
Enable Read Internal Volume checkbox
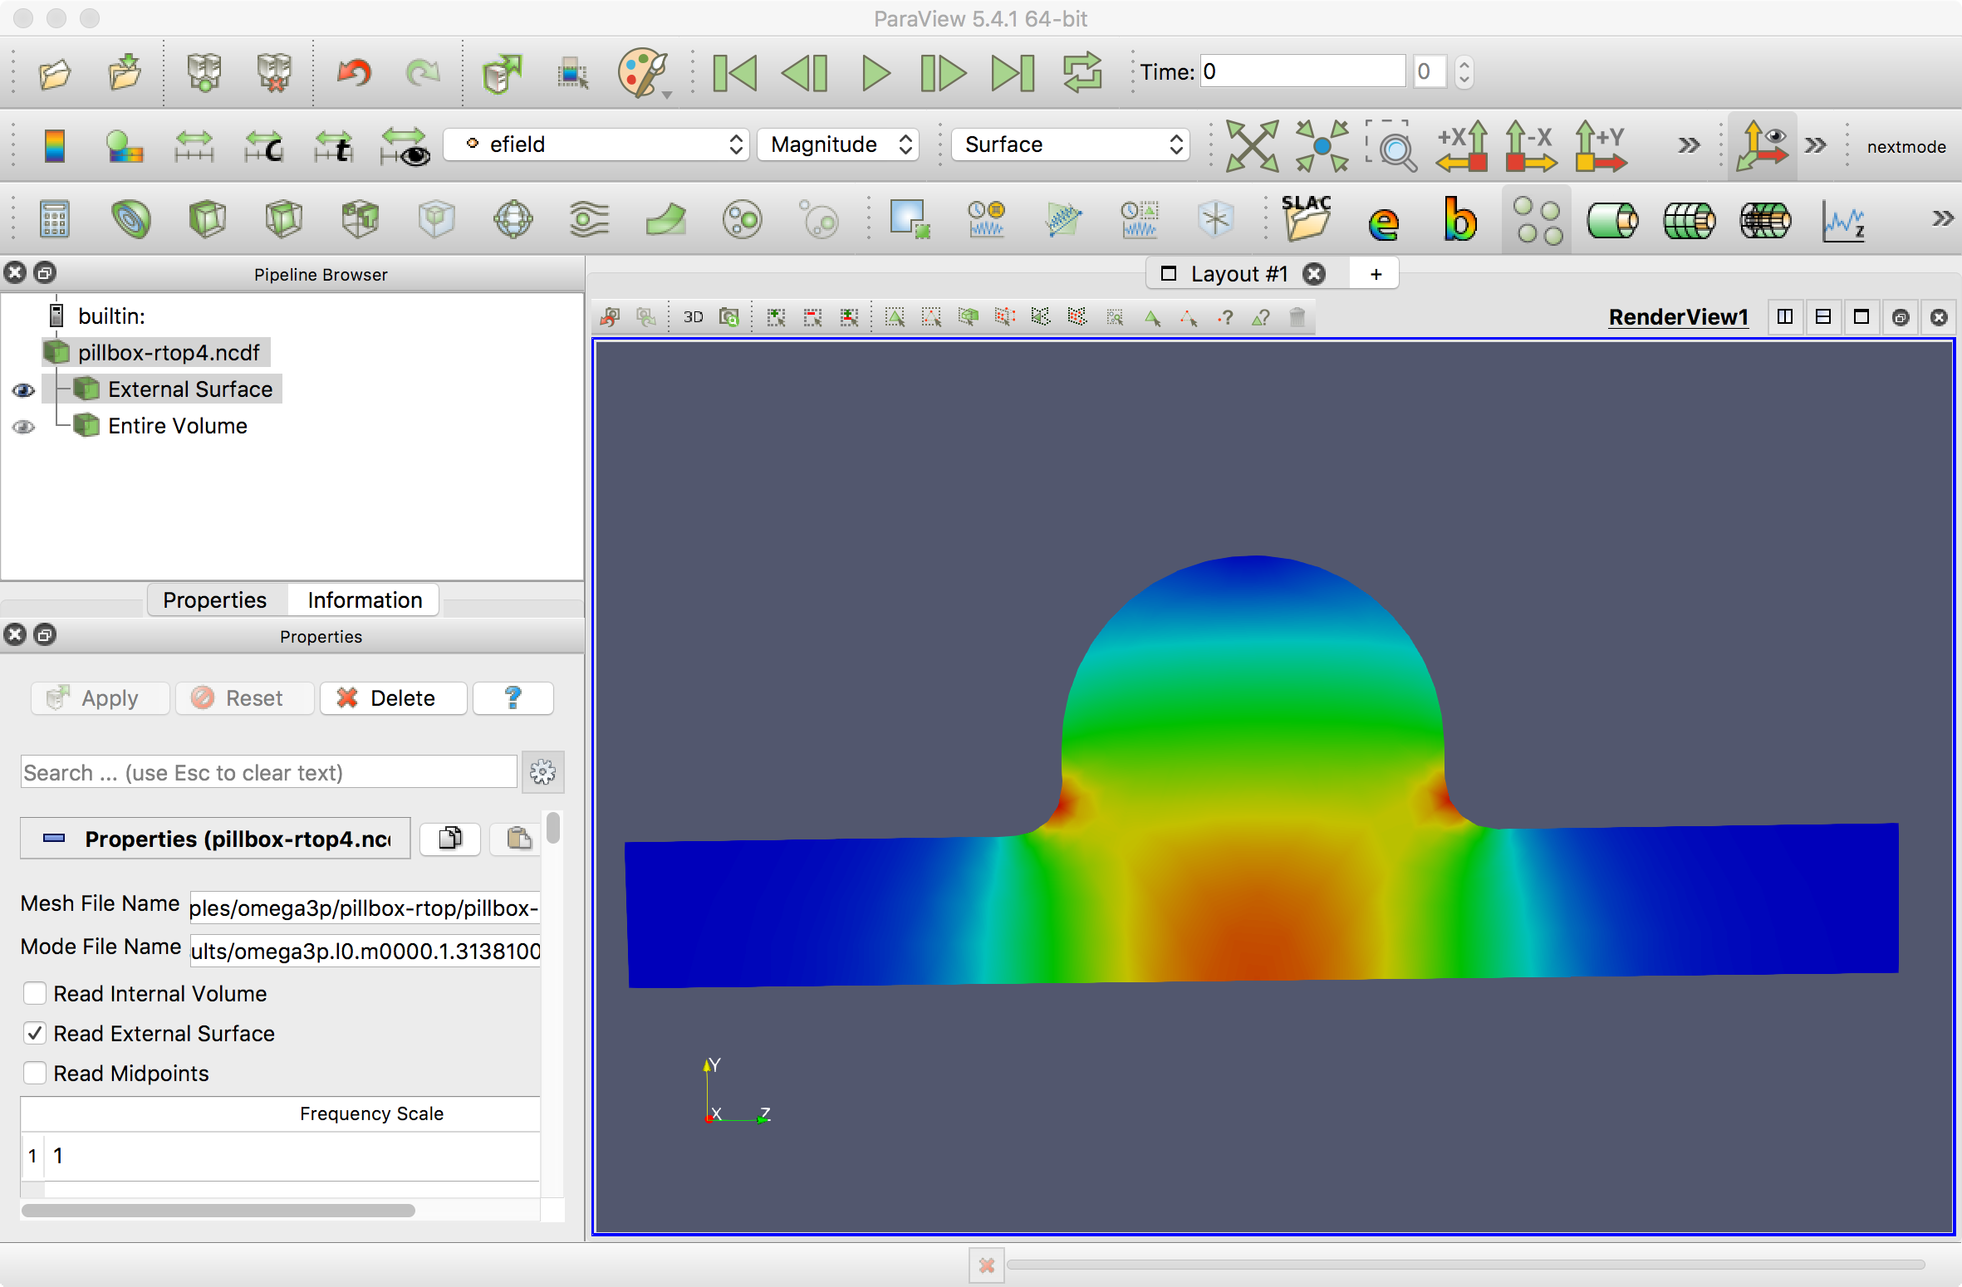[x=35, y=993]
